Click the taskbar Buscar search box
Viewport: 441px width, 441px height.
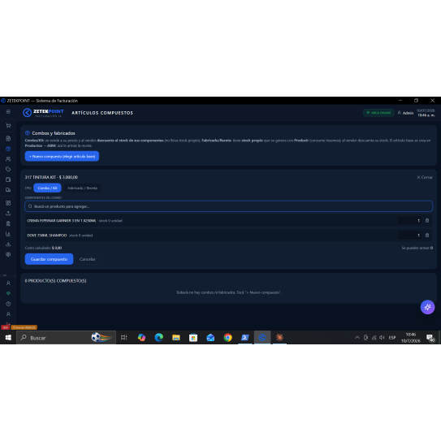(66, 338)
